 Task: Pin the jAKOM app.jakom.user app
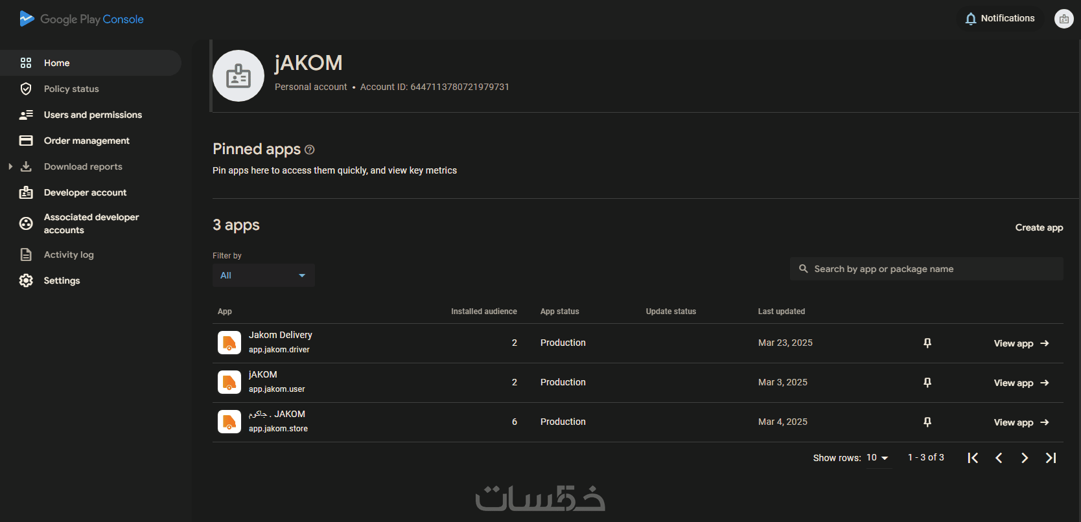click(x=927, y=382)
